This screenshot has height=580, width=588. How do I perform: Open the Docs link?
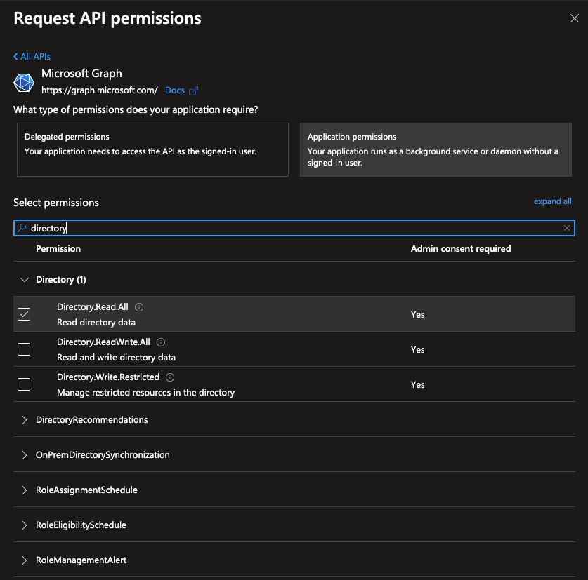click(x=175, y=90)
